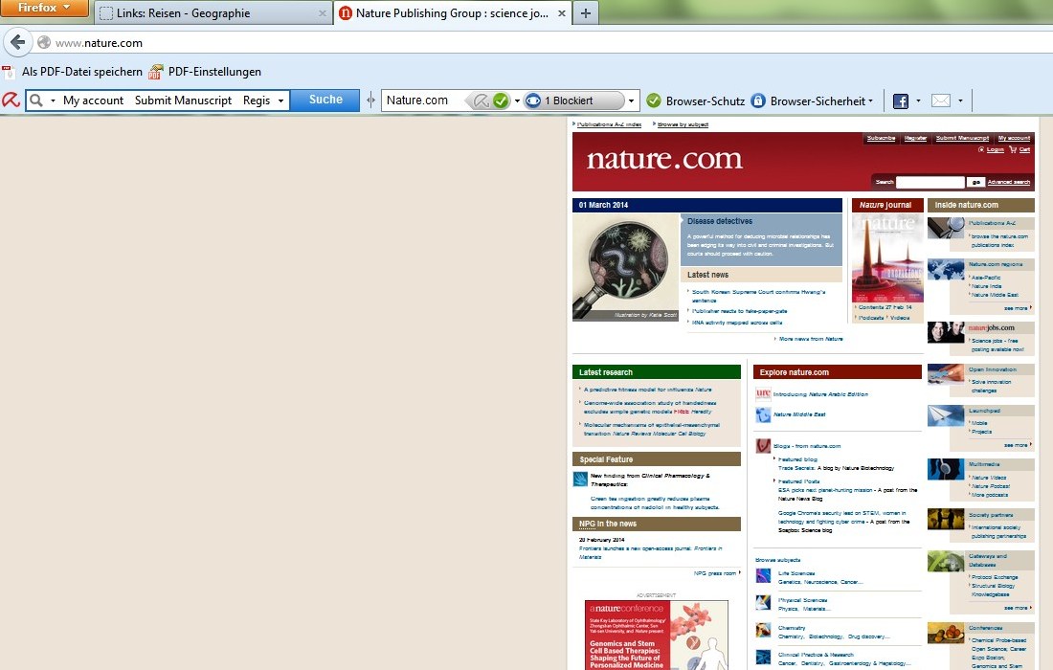
Task: Click the Nature journal cover image
Action: click(x=887, y=257)
